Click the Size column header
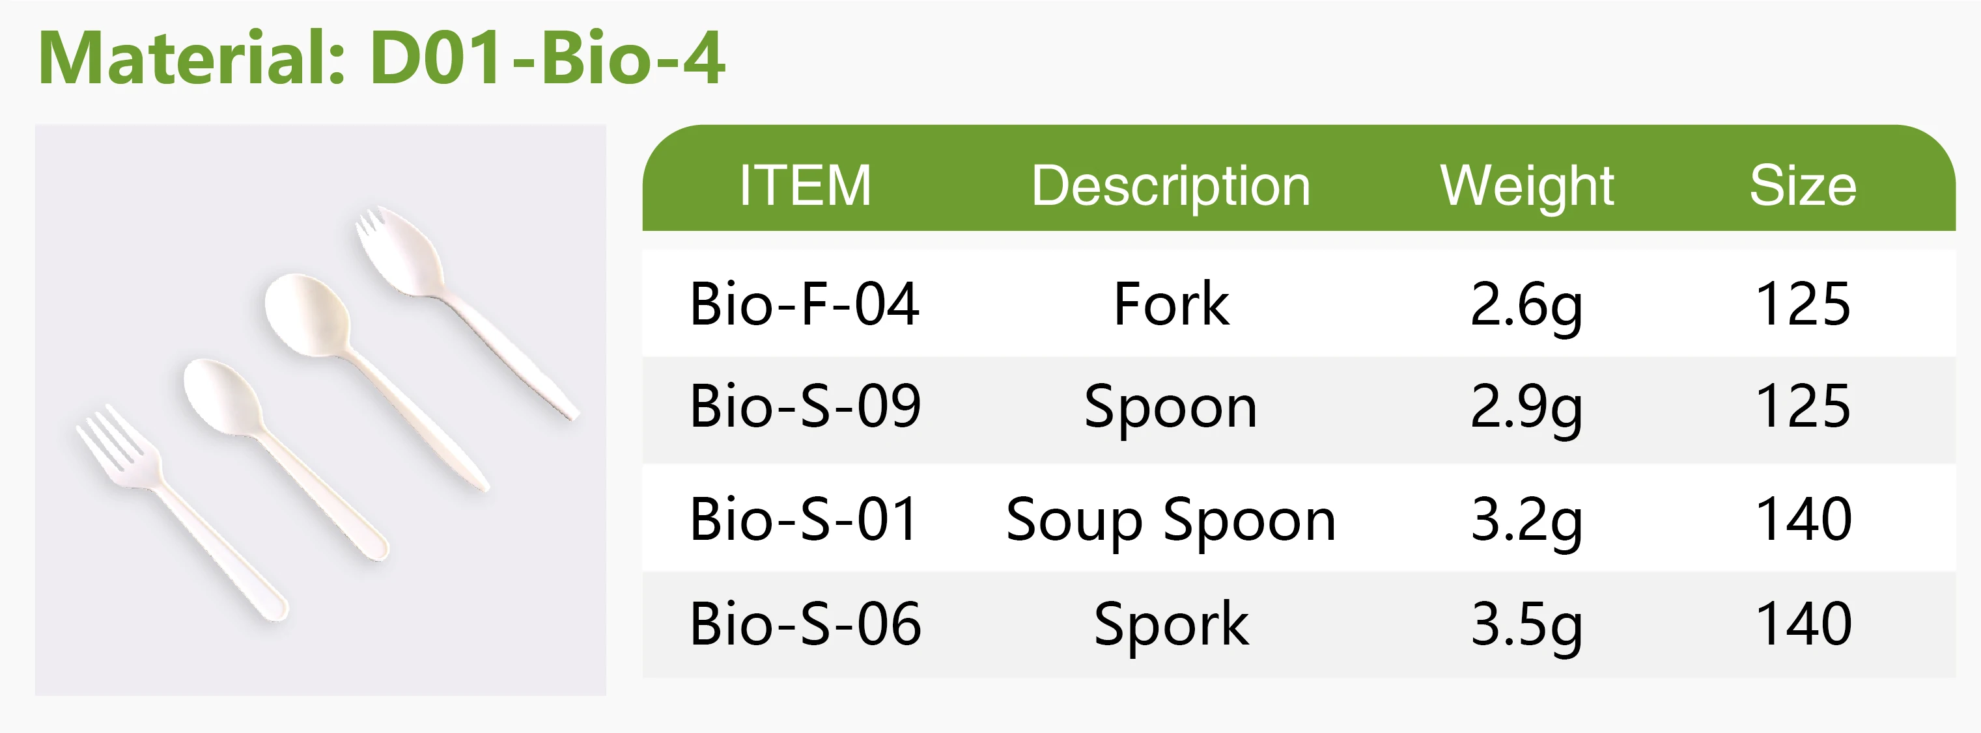 (1803, 186)
